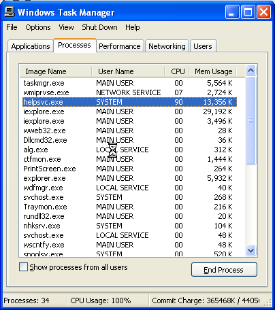This screenshot has width=275, height=310.
Task: Enable Show processes from all users
Action: tap(23, 267)
